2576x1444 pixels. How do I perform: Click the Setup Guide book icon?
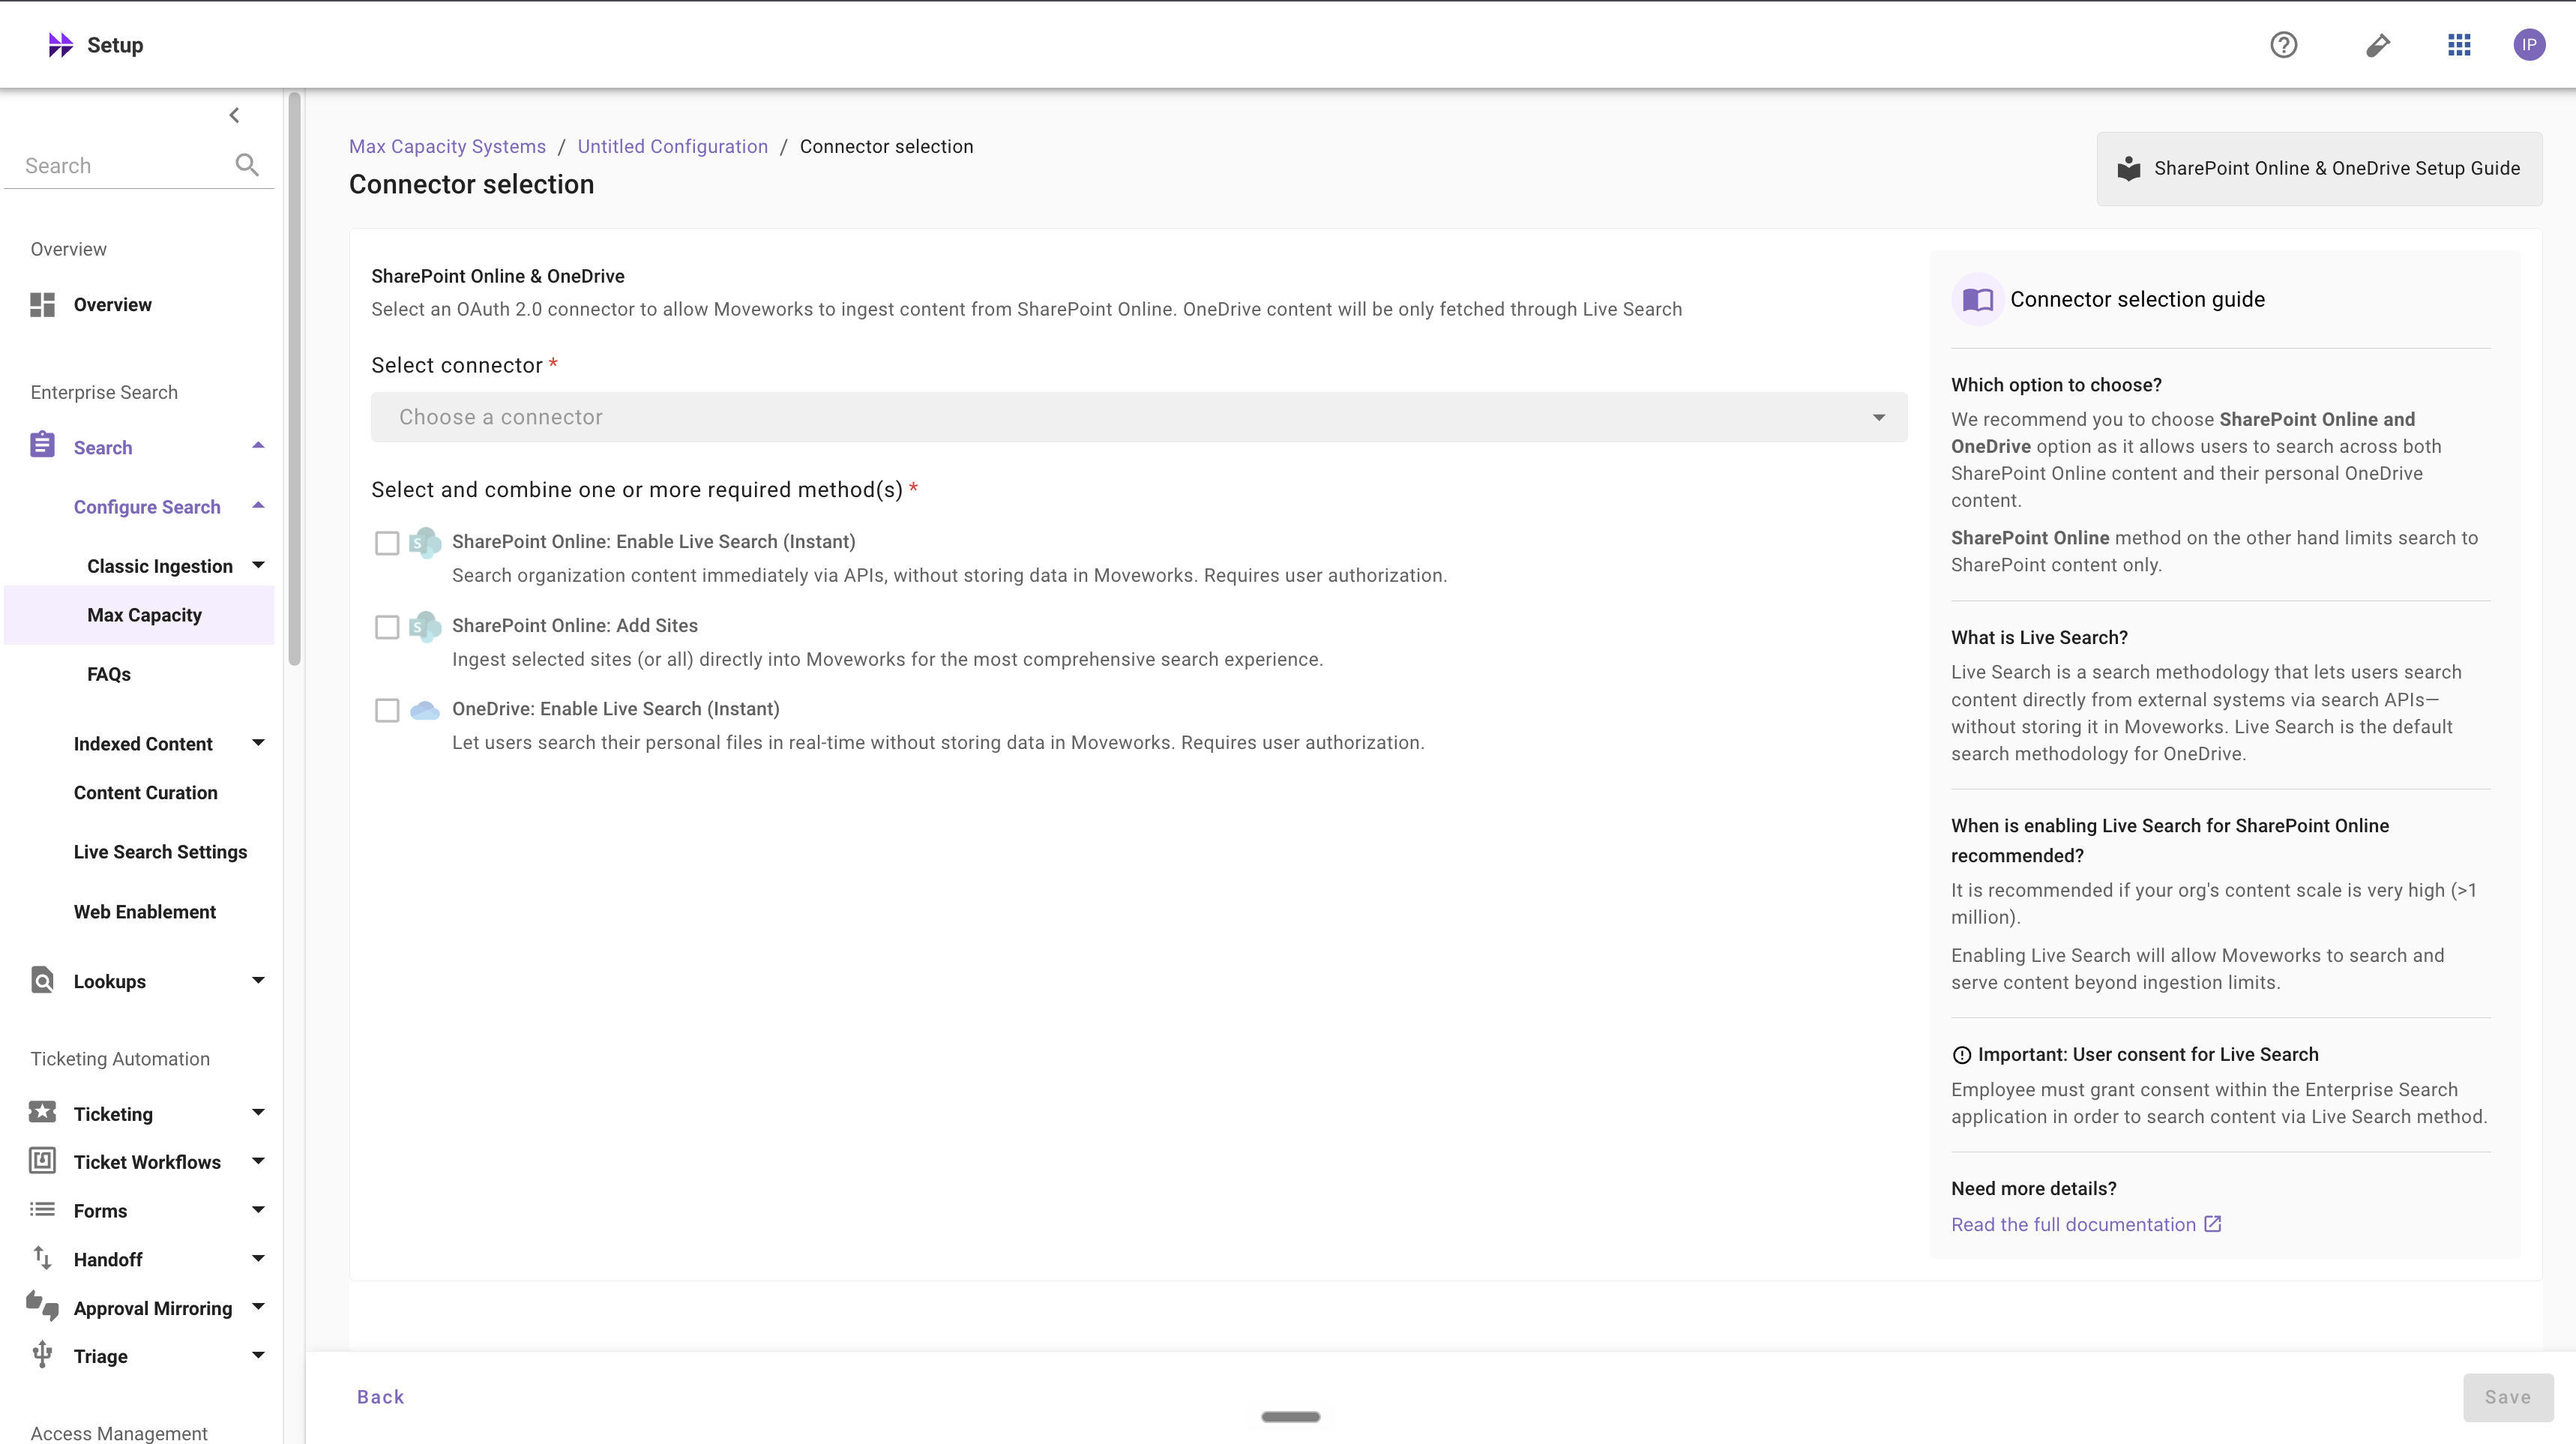coord(2129,168)
